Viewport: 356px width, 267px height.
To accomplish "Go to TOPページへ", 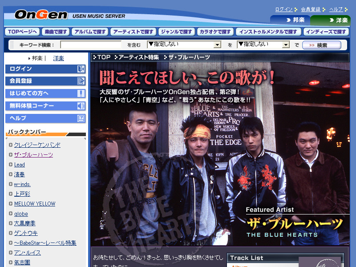I will (22, 32).
